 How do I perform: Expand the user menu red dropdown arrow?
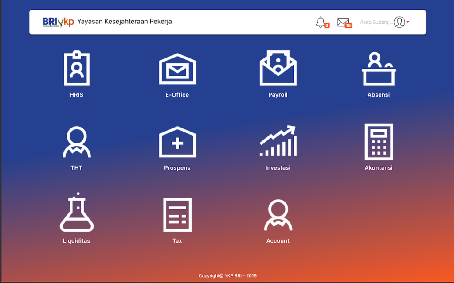[408, 22]
